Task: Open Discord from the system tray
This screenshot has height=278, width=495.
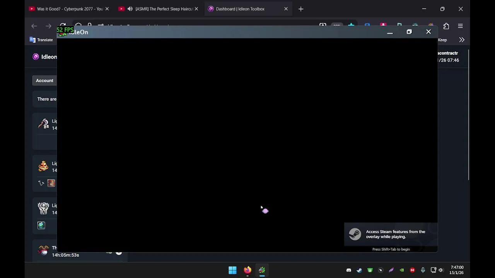Action: tap(349, 270)
